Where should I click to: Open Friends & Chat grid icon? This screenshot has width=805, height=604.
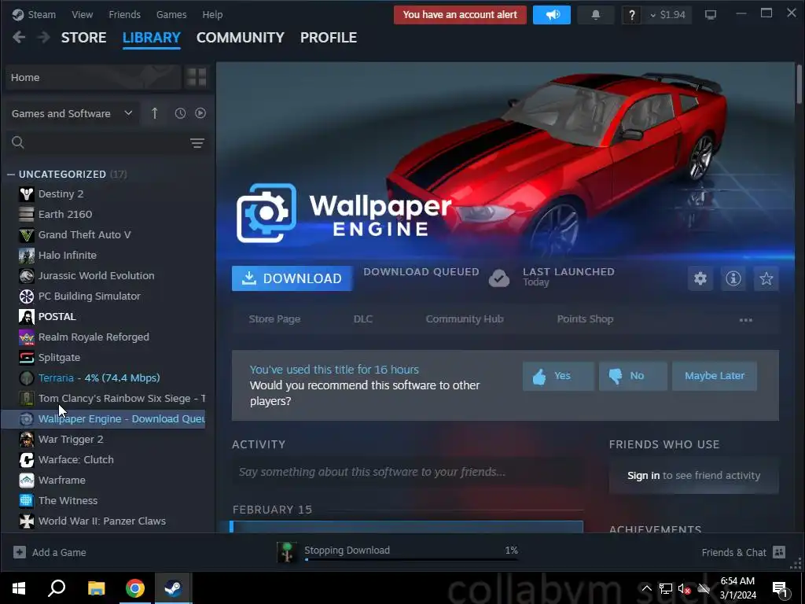tap(779, 552)
